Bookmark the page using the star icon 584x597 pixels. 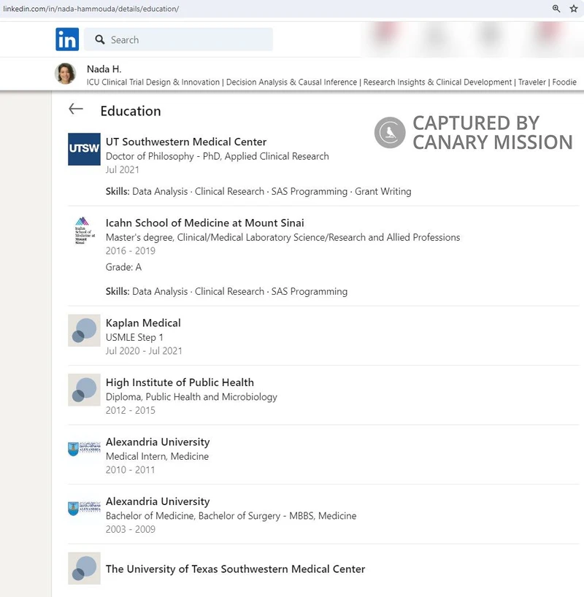click(x=574, y=8)
